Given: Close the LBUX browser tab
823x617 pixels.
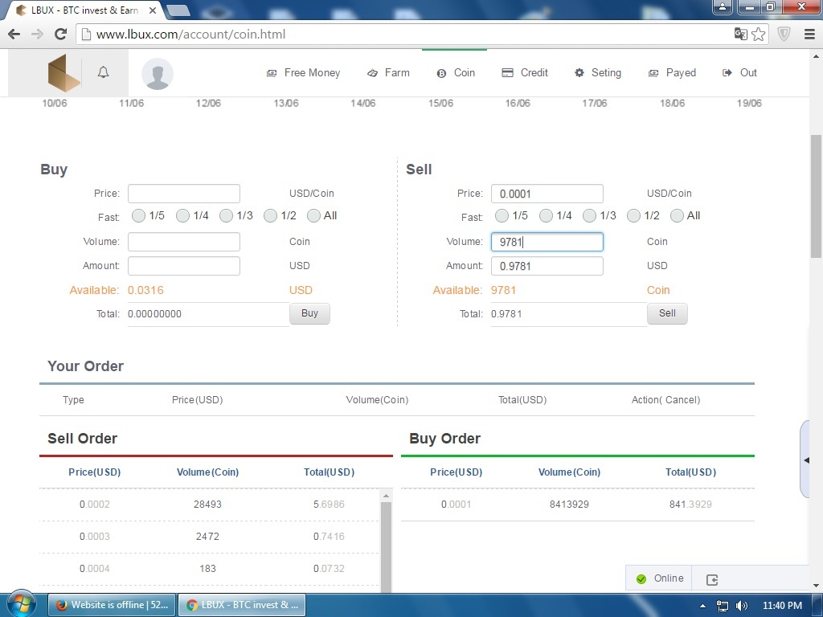Looking at the screenshot, I should tap(153, 10).
